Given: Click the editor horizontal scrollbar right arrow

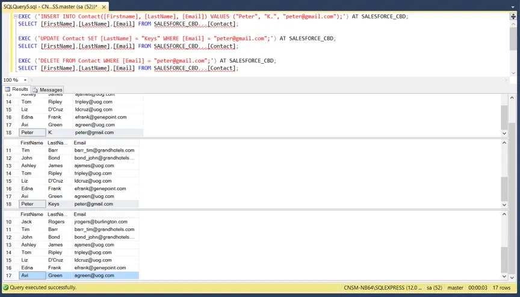Looking at the screenshot, I should click(506, 80).
